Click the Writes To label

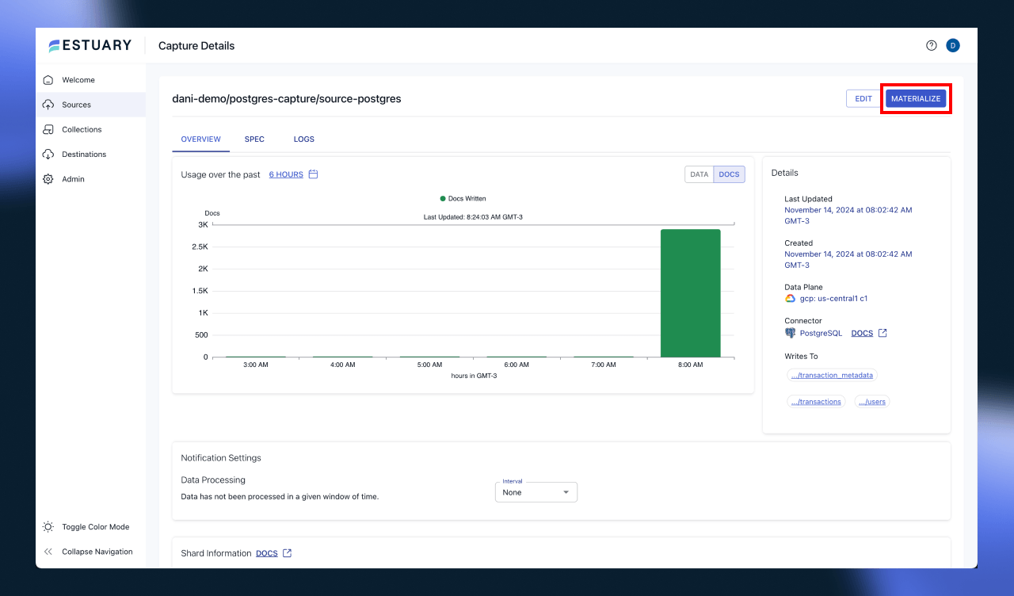[801, 357]
